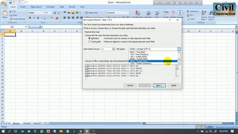Image resolution: width=238 pixels, height=134 pixels.
Task: Open the View ribbon tab
Action: point(82,7)
